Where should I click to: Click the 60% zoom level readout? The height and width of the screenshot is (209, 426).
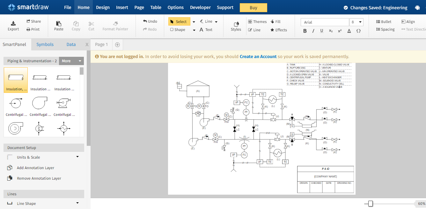(x=422, y=204)
